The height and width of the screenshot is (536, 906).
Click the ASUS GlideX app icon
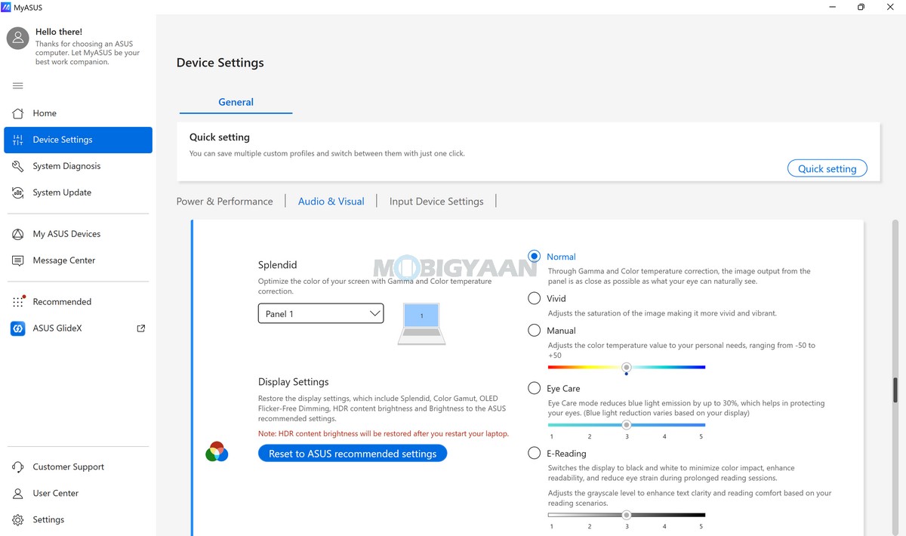pyautogui.click(x=18, y=328)
